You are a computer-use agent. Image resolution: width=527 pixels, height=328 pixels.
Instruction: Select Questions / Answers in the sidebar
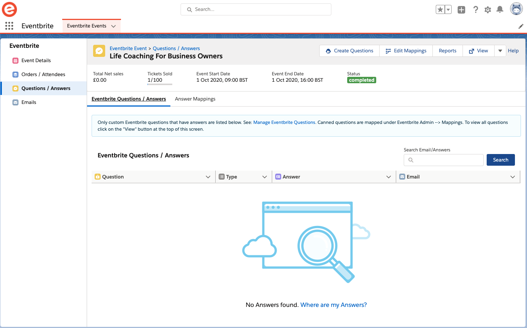tap(44, 88)
